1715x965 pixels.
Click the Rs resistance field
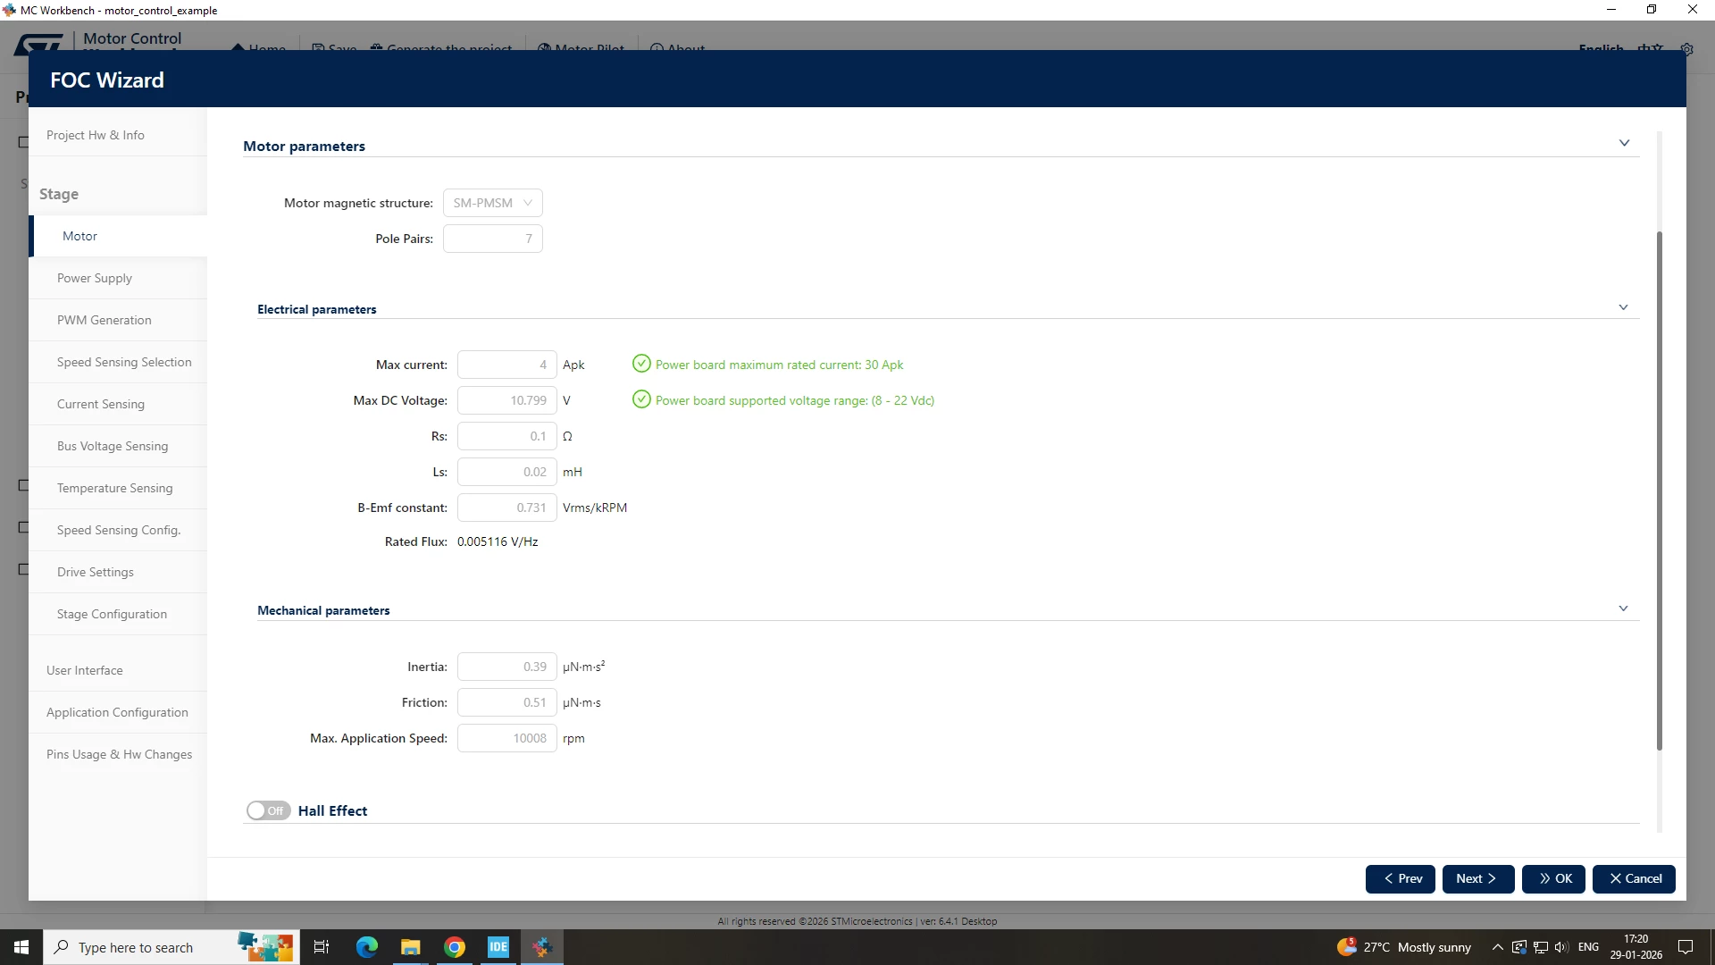pos(506,436)
